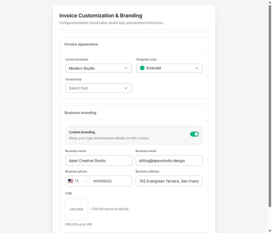Click the Template color label

coord(146,59)
